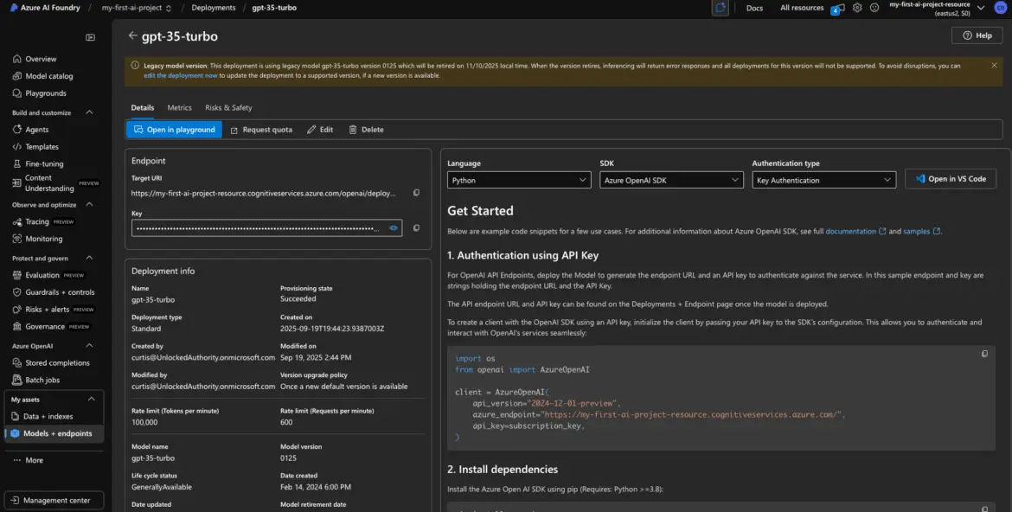Switch to Risks & Safety tab
This screenshot has width=1012, height=512.
228,108
